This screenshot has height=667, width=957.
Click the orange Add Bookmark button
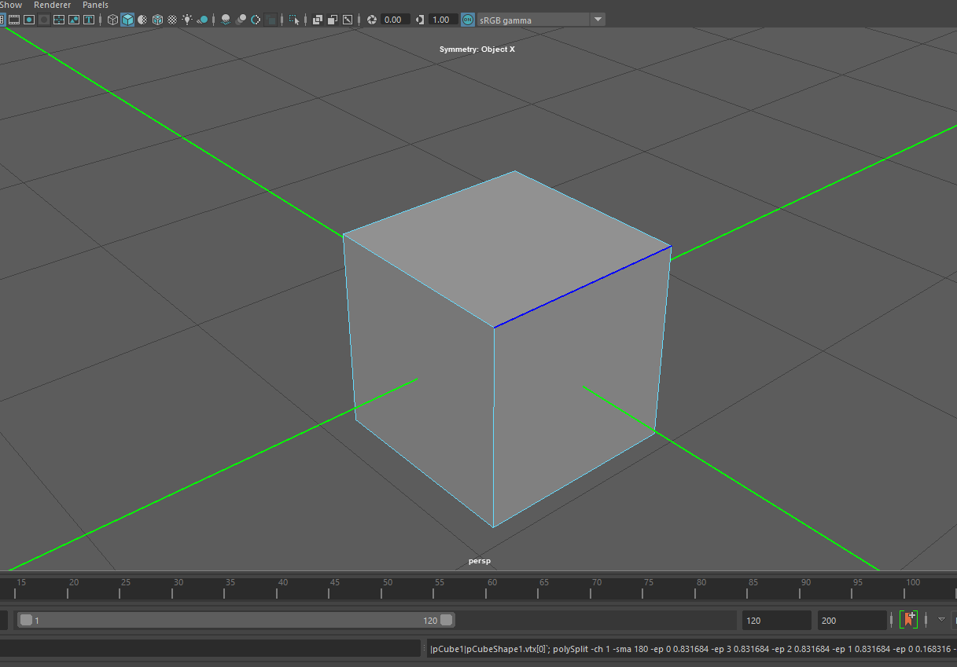(x=908, y=619)
